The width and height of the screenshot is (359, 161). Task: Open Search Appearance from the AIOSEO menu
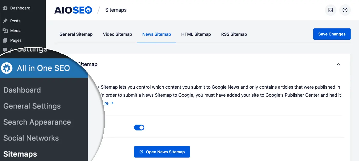(37, 122)
